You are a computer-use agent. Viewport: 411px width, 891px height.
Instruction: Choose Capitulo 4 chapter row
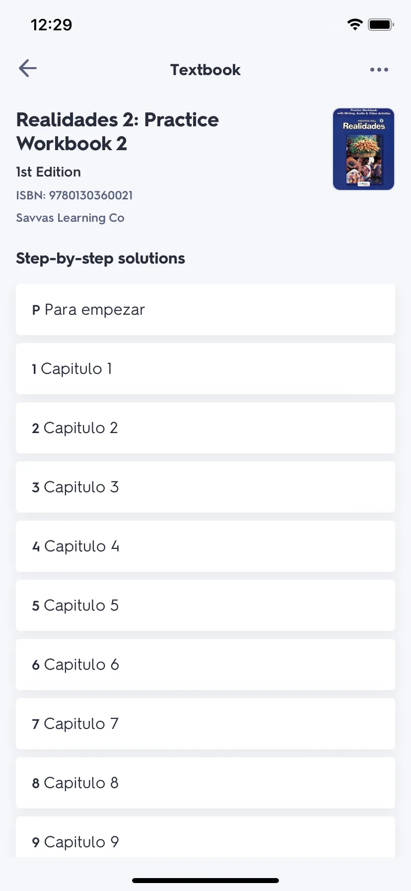tap(205, 546)
